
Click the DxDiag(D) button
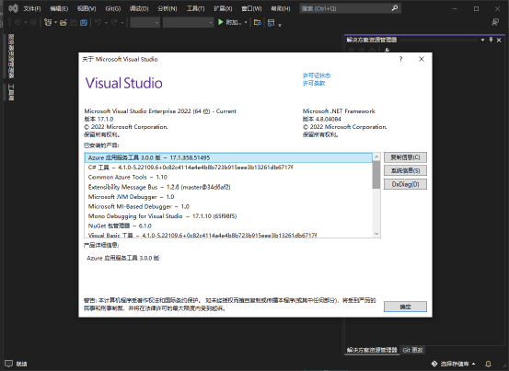point(405,184)
